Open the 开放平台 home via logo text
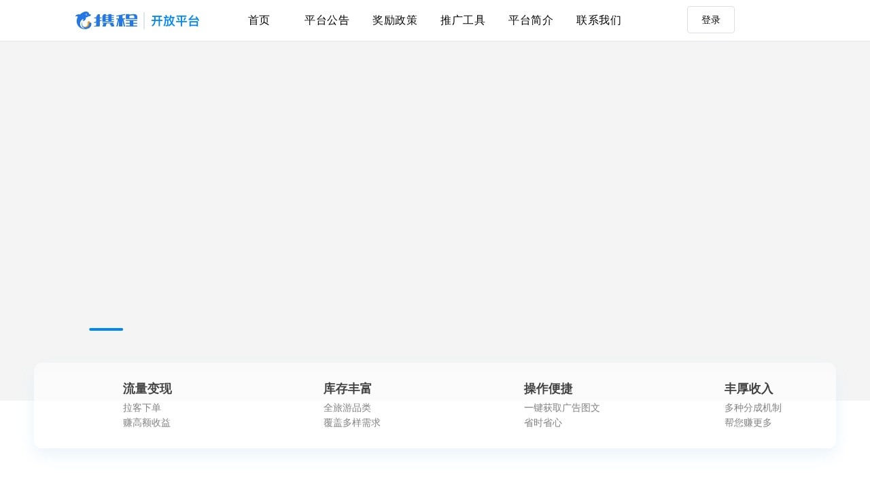 click(x=175, y=21)
